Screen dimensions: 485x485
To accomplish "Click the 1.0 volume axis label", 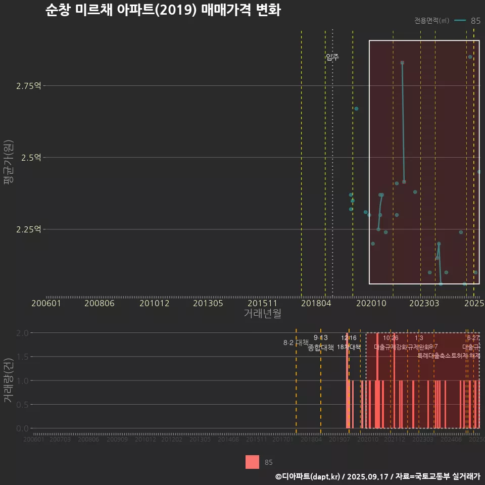I will [x=22, y=381].
